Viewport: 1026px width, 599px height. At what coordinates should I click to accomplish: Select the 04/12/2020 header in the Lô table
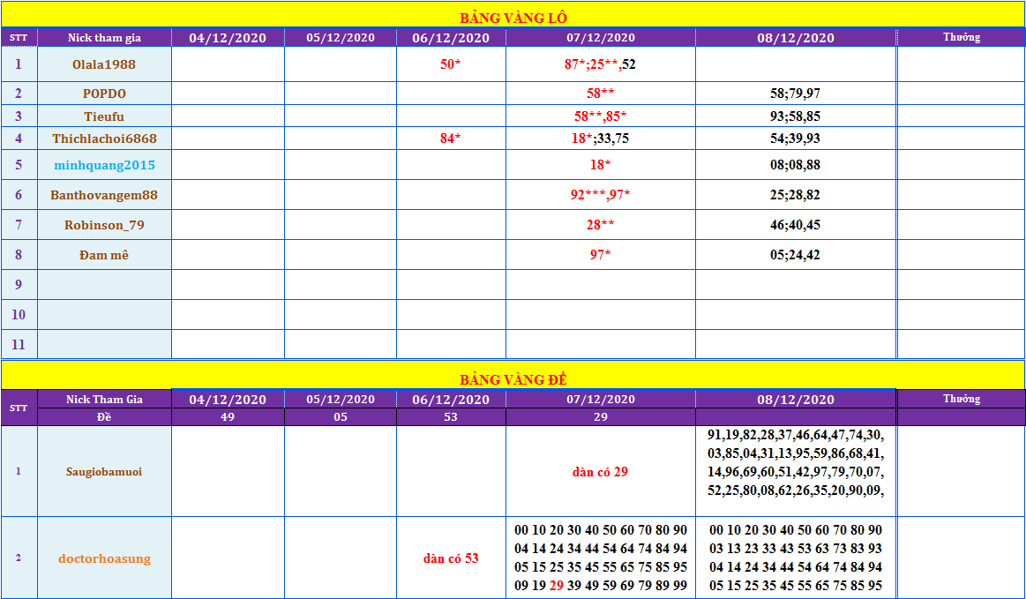coord(228,37)
